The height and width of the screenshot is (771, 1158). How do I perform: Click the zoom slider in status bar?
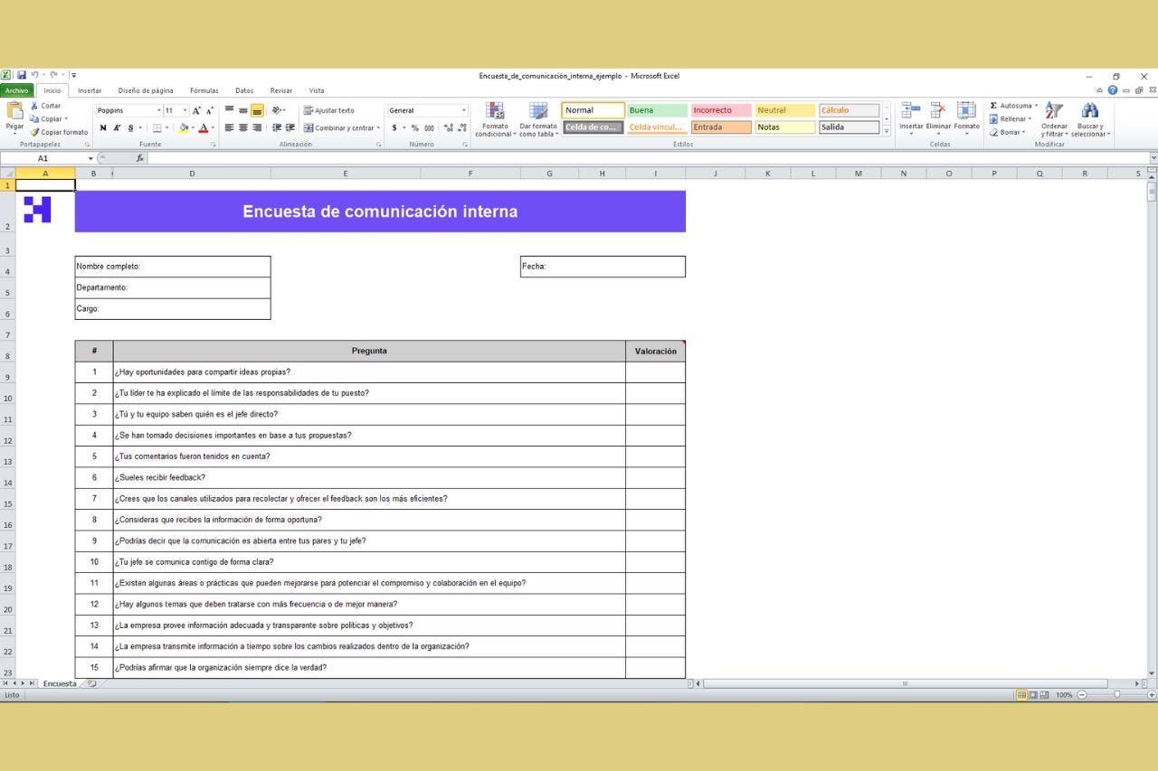(x=1116, y=695)
